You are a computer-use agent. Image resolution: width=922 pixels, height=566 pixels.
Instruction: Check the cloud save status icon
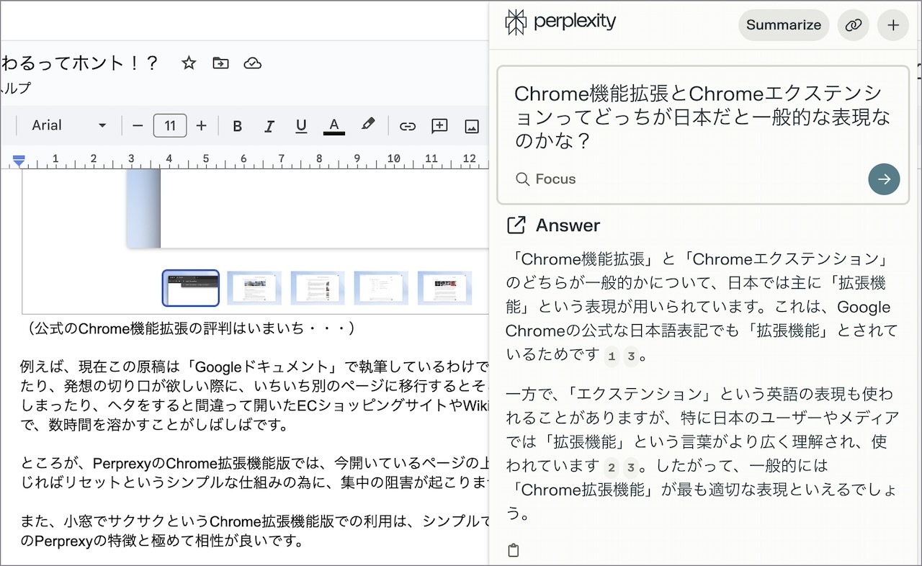click(252, 63)
